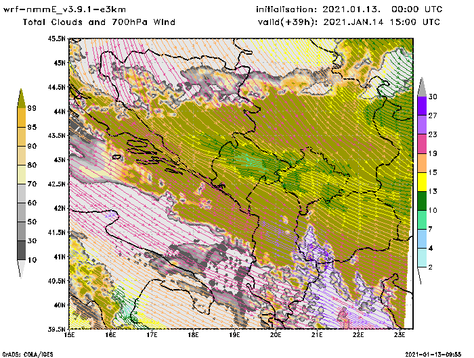Click the '2' value on wind legend

pyautogui.click(x=431, y=267)
